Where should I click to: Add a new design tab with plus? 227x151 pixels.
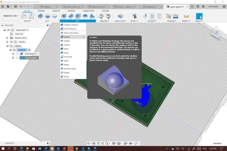(192, 7)
